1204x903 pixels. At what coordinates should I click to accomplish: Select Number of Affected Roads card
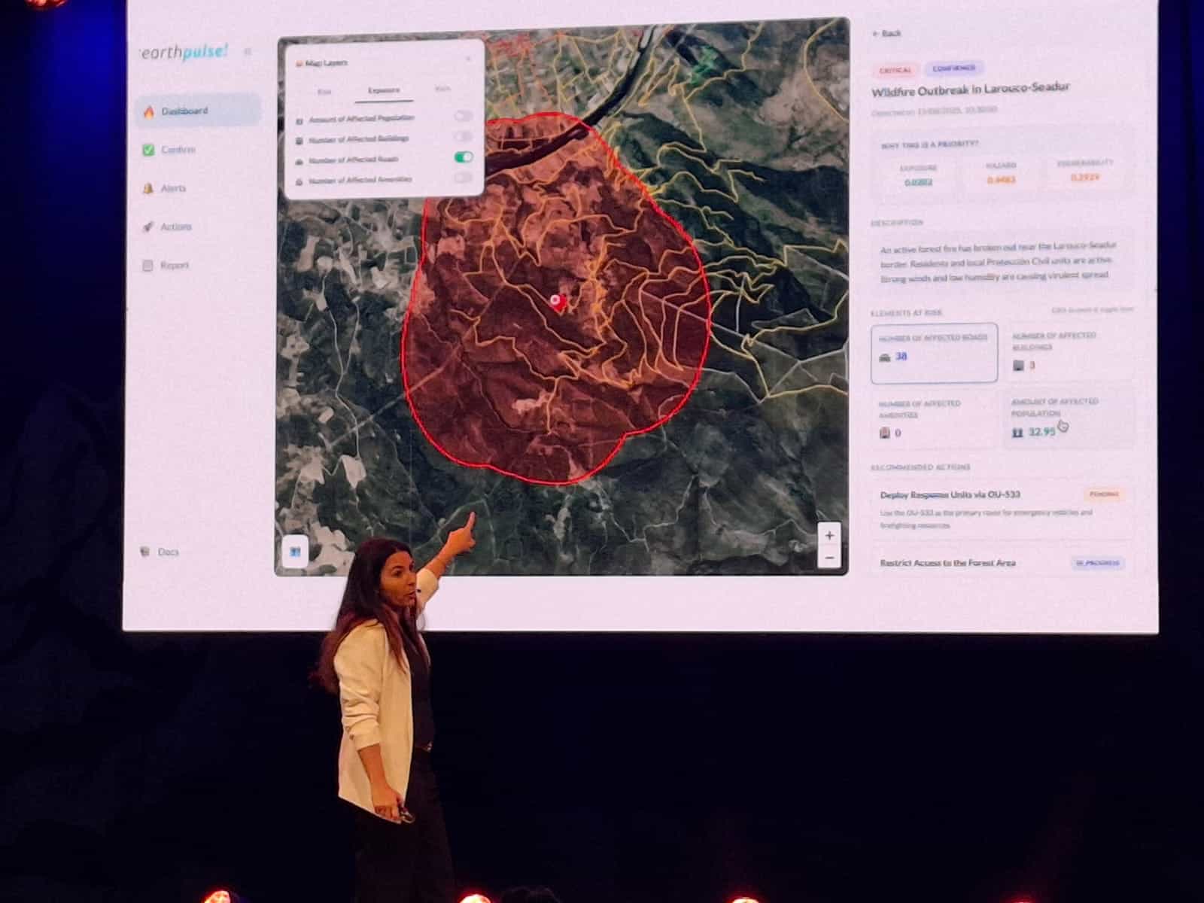click(x=934, y=353)
